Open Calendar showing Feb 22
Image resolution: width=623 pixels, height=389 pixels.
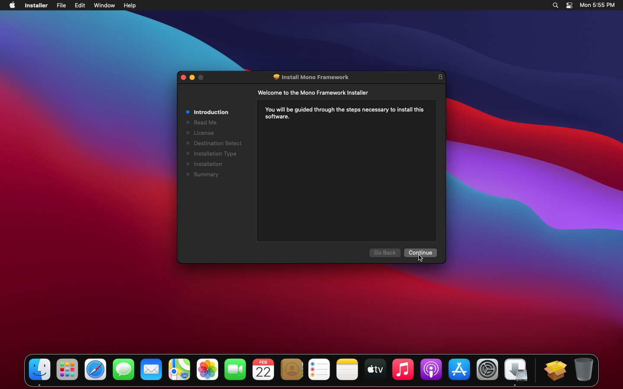click(263, 370)
